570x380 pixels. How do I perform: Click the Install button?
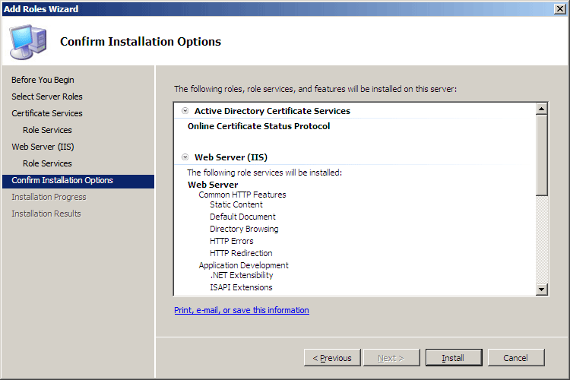pos(454,358)
